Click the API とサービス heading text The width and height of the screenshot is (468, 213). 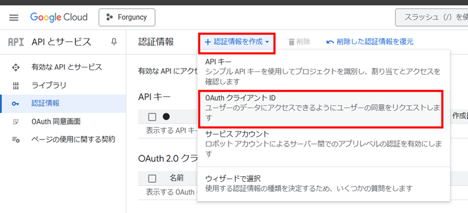(x=61, y=42)
